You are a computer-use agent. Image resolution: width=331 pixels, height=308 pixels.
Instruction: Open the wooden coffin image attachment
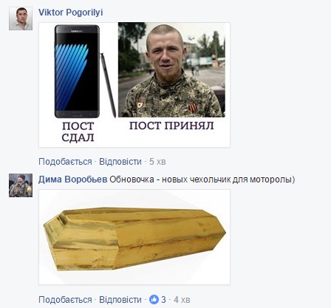pyautogui.click(x=134, y=237)
